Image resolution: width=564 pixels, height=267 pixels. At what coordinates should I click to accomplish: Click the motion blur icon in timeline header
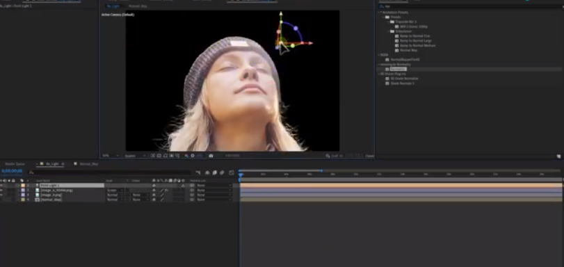click(222, 172)
